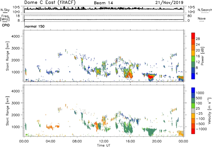Click the 'Time UT' axis title

pyautogui.click(x=104, y=145)
